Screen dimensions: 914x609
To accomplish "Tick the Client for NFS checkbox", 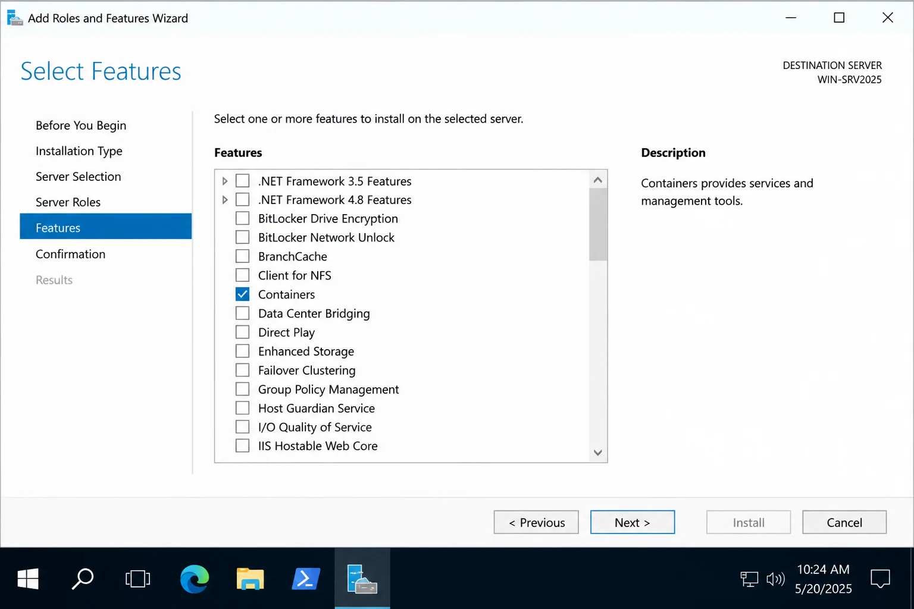I will pyautogui.click(x=242, y=275).
